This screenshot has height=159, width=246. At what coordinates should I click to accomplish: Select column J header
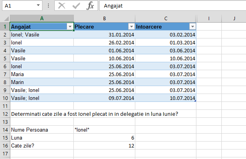point(234,19)
